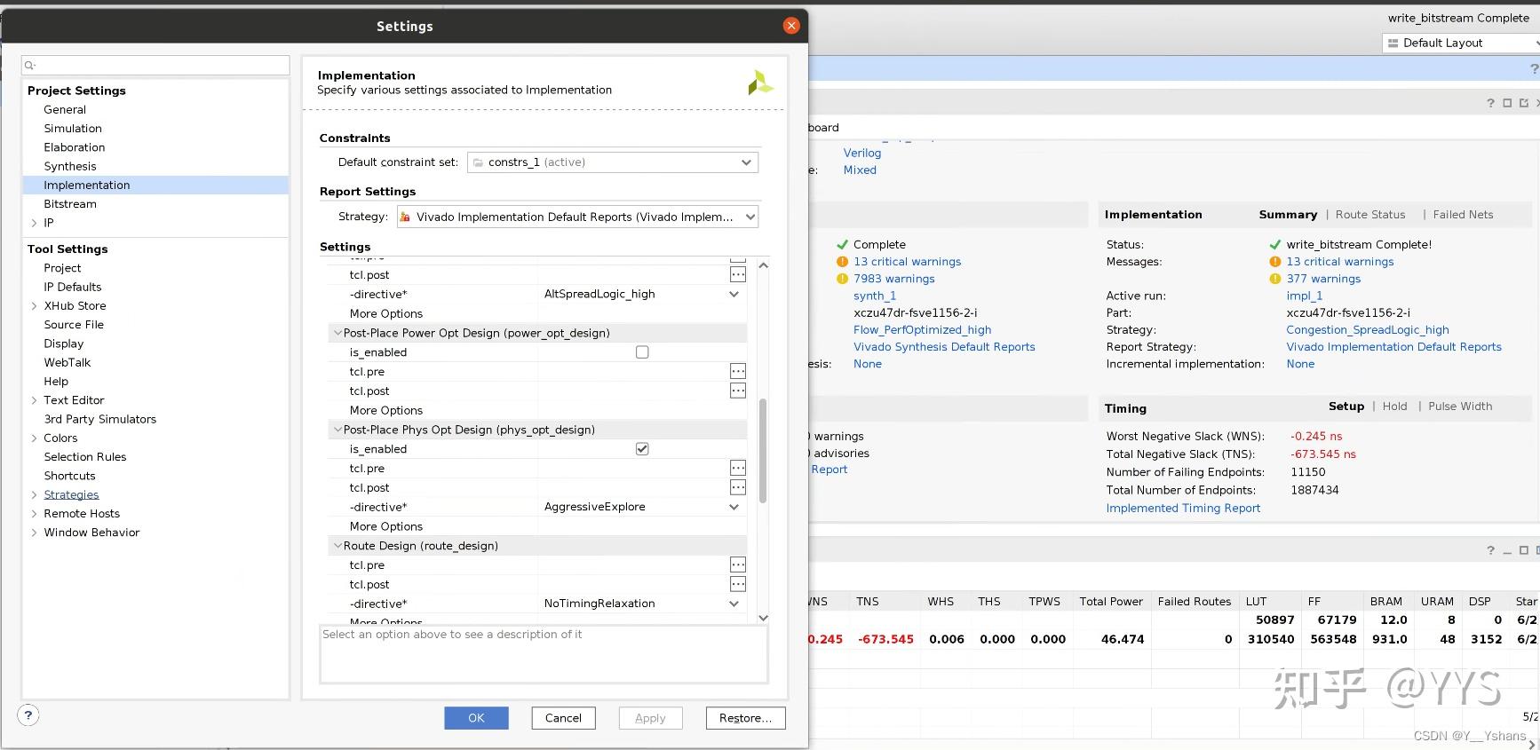The width and height of the screenshot is (1540, 750).
Task: Select Bitstream settings page
Action: [70, 204]
